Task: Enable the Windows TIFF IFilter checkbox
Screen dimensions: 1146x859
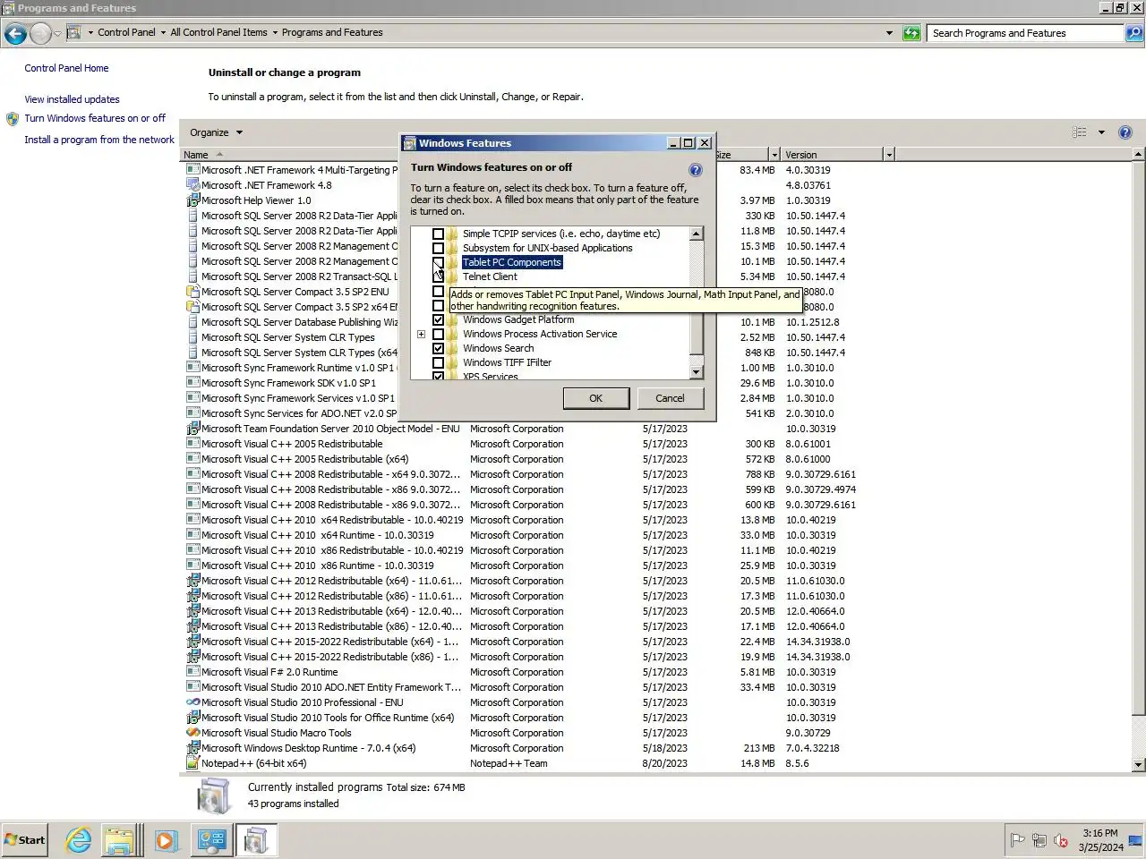Action: [438, 362]
